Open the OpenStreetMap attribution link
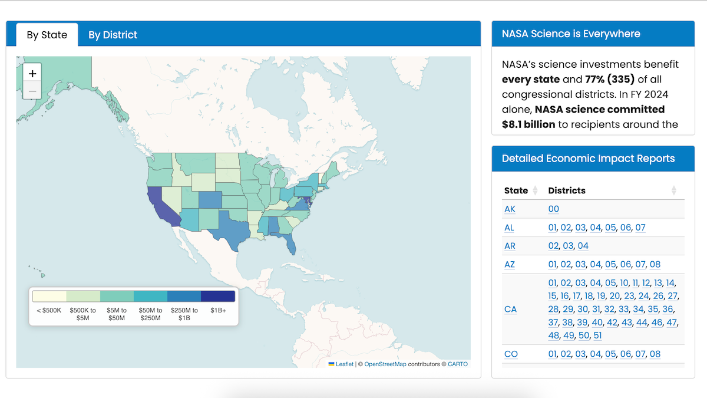The image size is (707, 398). (385, 364)
